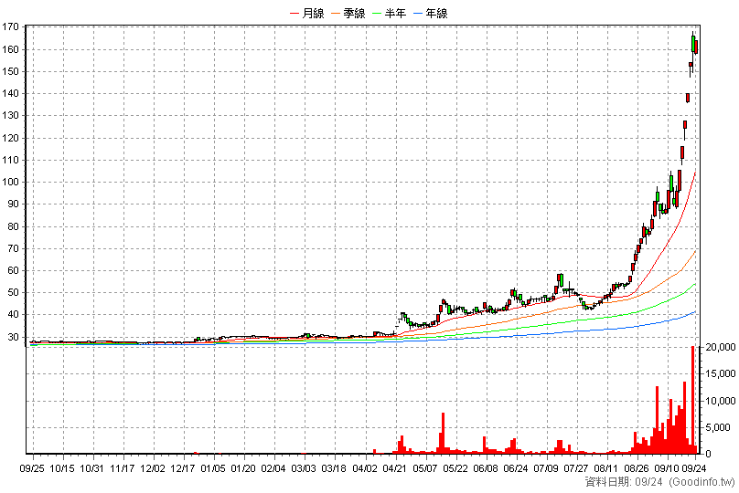The height and width of the screenshot is (493, 739).
Task: Click the date label 04/21
Action: pyautogui.click(x=395, y=468)
